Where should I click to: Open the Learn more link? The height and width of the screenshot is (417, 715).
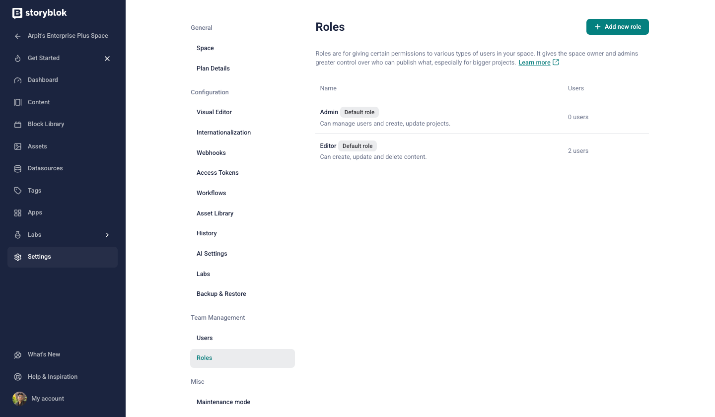[534, 63]
